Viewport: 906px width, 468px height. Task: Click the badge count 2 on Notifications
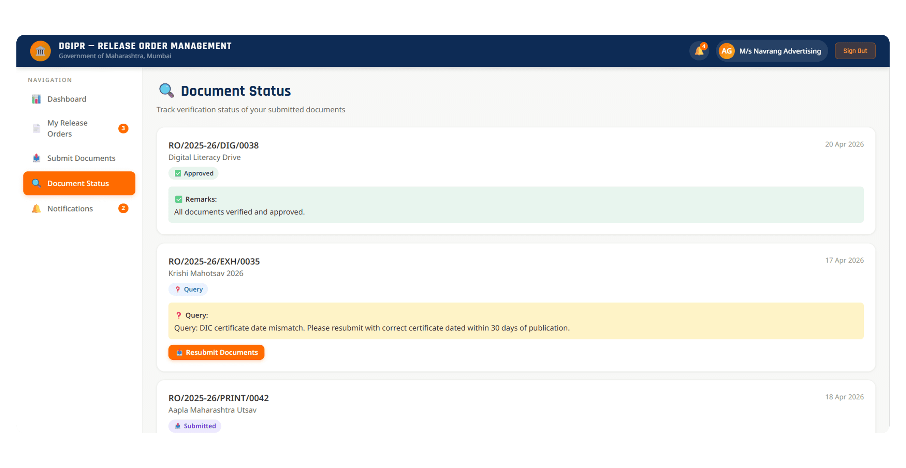(123, 208)
